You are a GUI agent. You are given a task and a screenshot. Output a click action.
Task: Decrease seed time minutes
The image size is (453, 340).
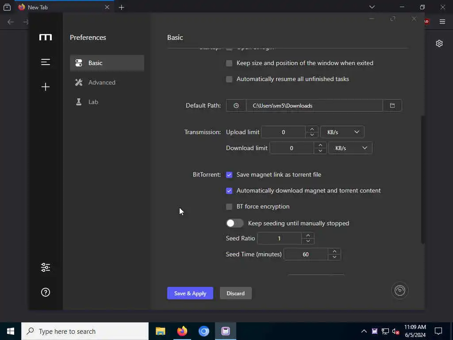point(334,257)
